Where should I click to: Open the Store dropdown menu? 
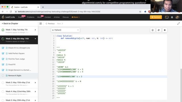point(76,17)
